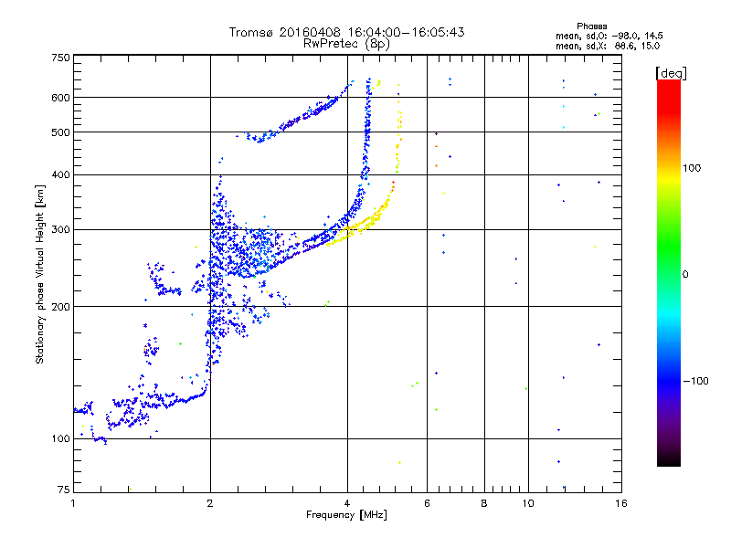Select the 'mean, sd,O: -98.0, 14.5' text
Viewport: 731px width, 548px height.
pos(609,36)
